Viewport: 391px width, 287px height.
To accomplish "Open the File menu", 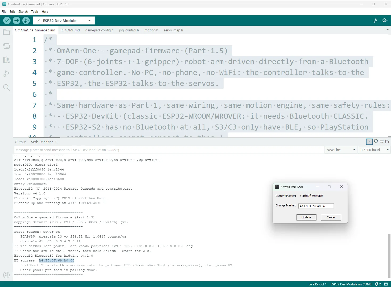I will (4, 12).
